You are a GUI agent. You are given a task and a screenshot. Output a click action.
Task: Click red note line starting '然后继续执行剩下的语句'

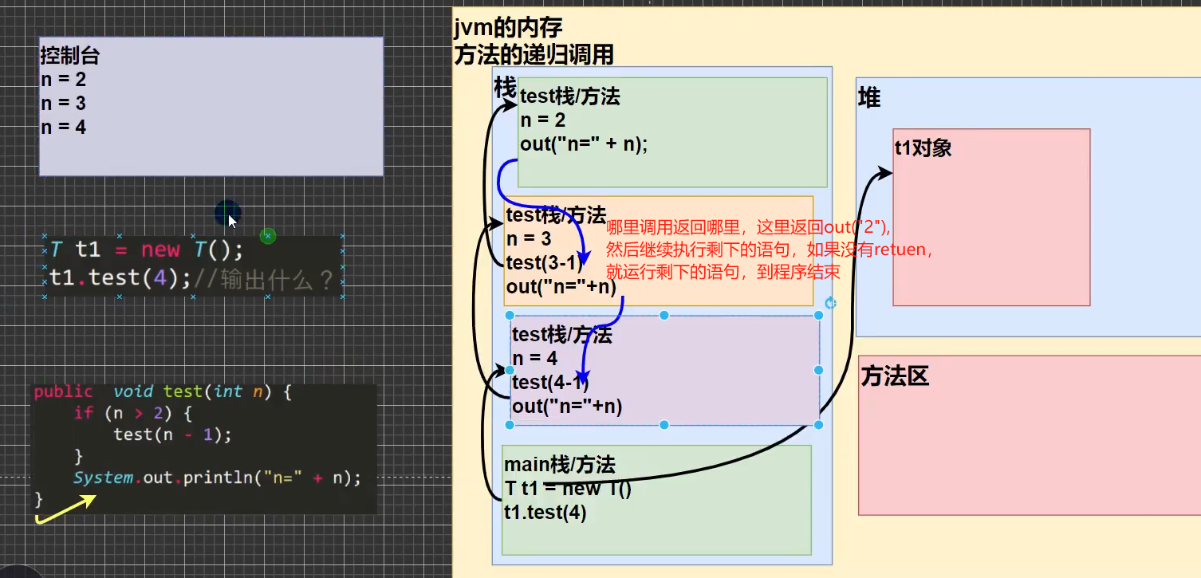pos(770,250)
